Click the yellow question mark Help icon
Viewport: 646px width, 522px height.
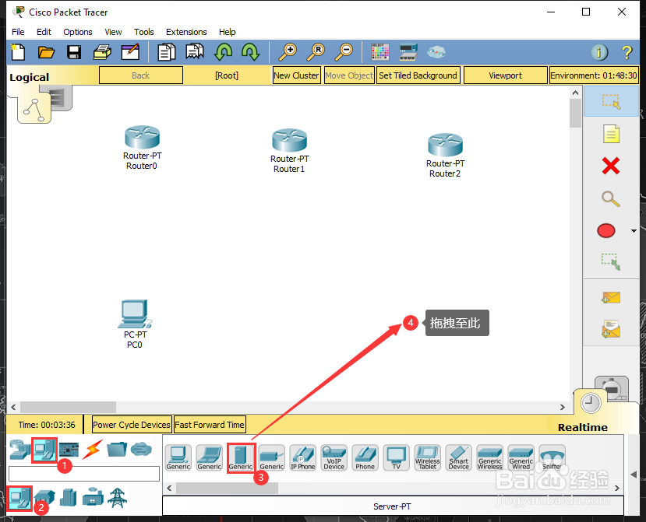coord(627,53)
